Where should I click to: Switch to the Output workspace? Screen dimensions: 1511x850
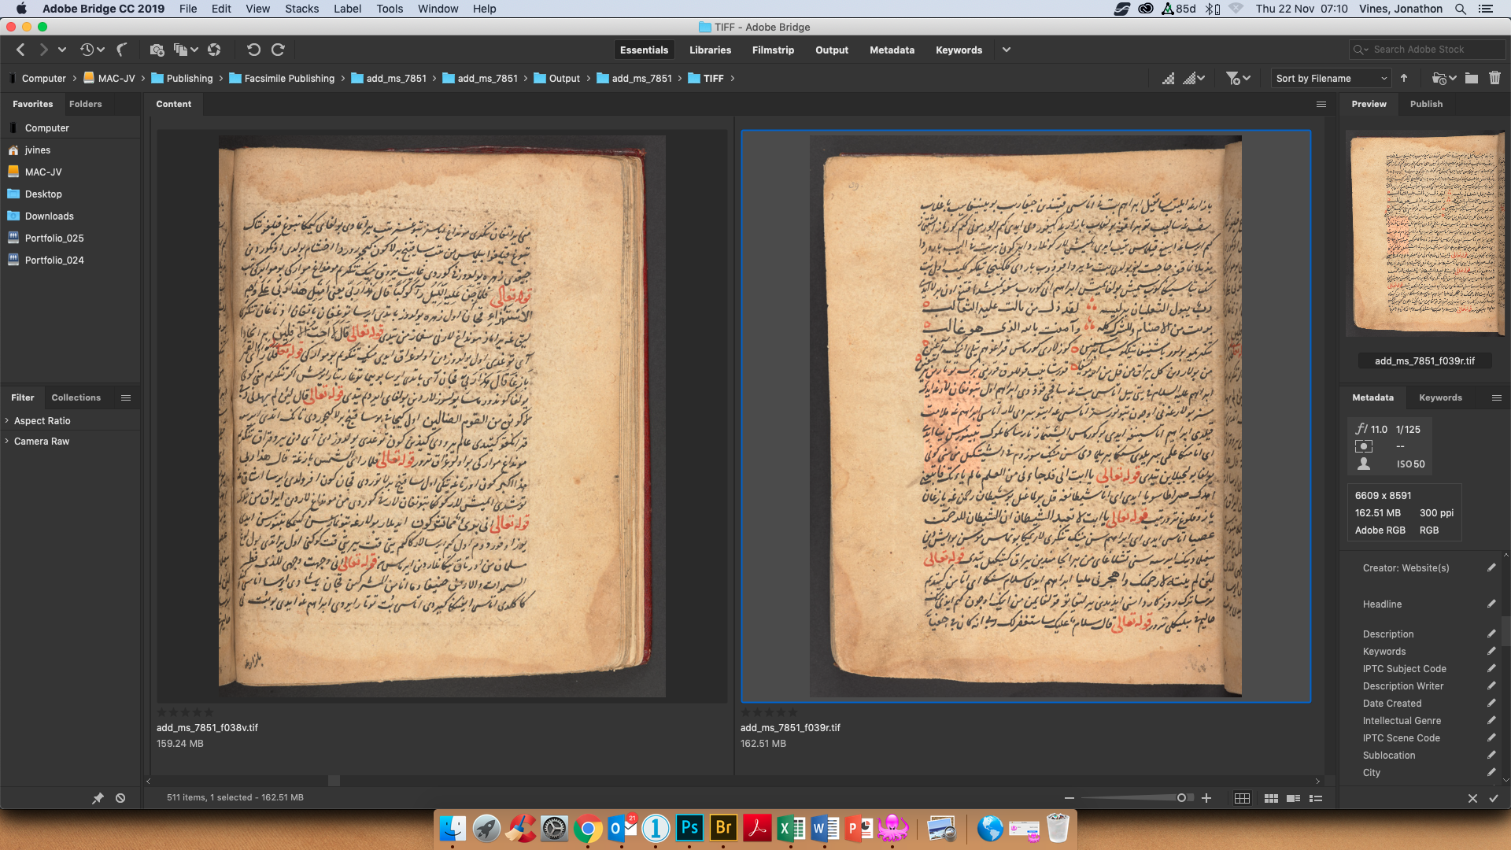pos(832,50)
